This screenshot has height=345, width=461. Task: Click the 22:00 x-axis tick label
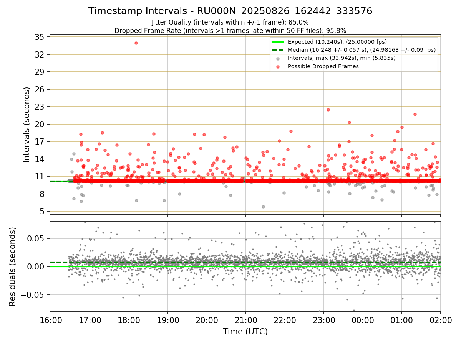pyautogui.click(x=285, y=320)
